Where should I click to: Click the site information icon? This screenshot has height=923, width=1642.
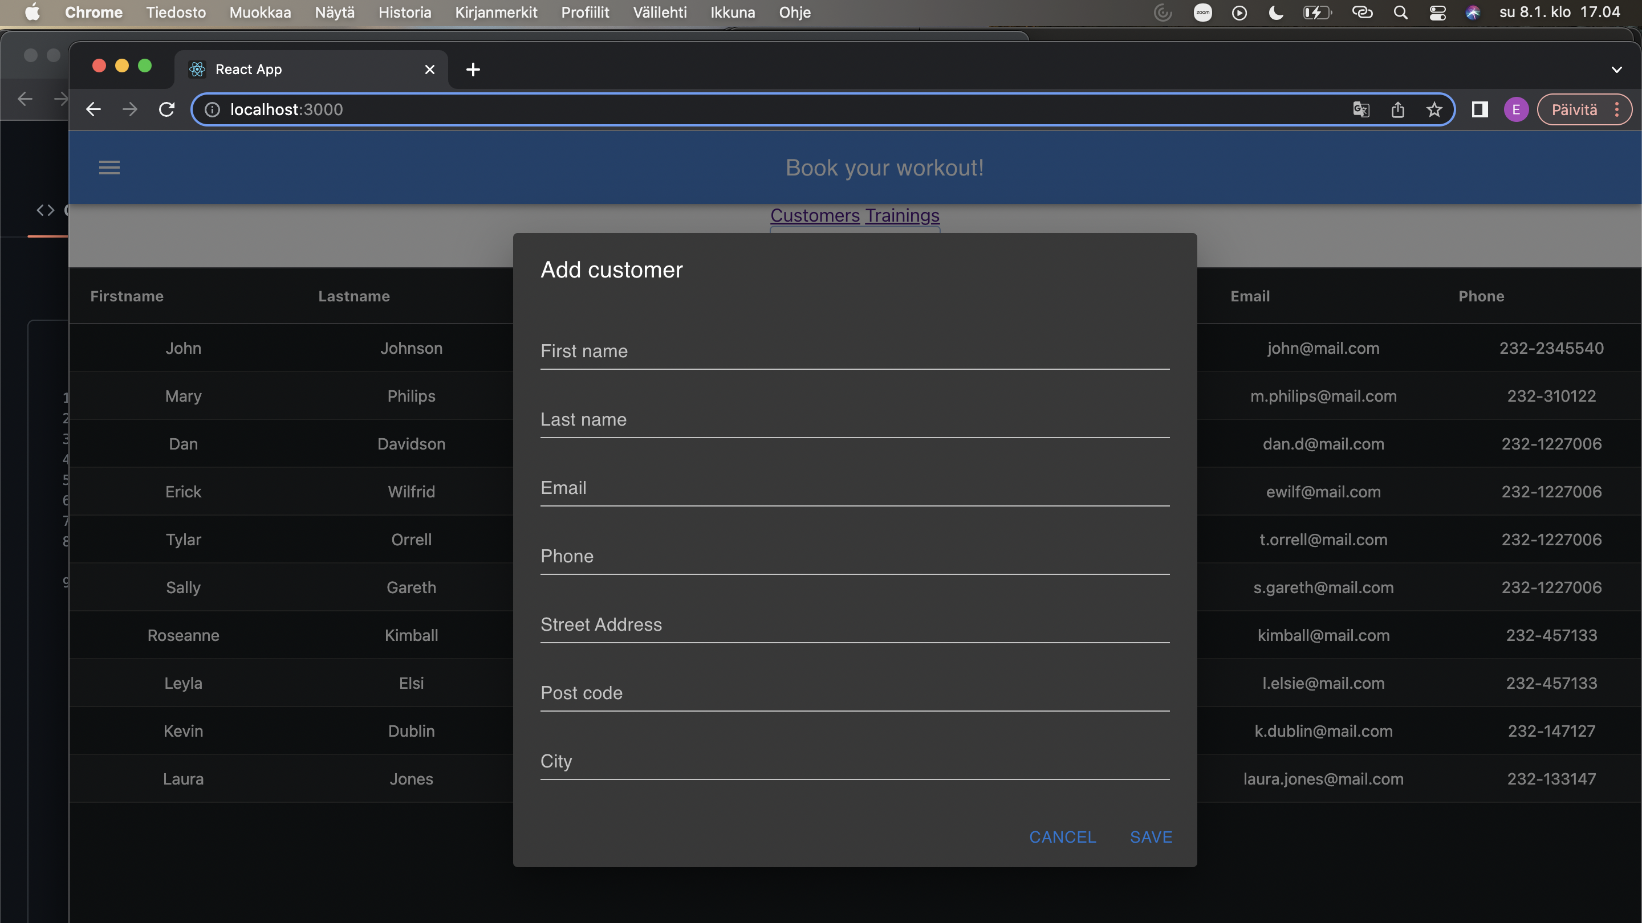click(212, 109)
